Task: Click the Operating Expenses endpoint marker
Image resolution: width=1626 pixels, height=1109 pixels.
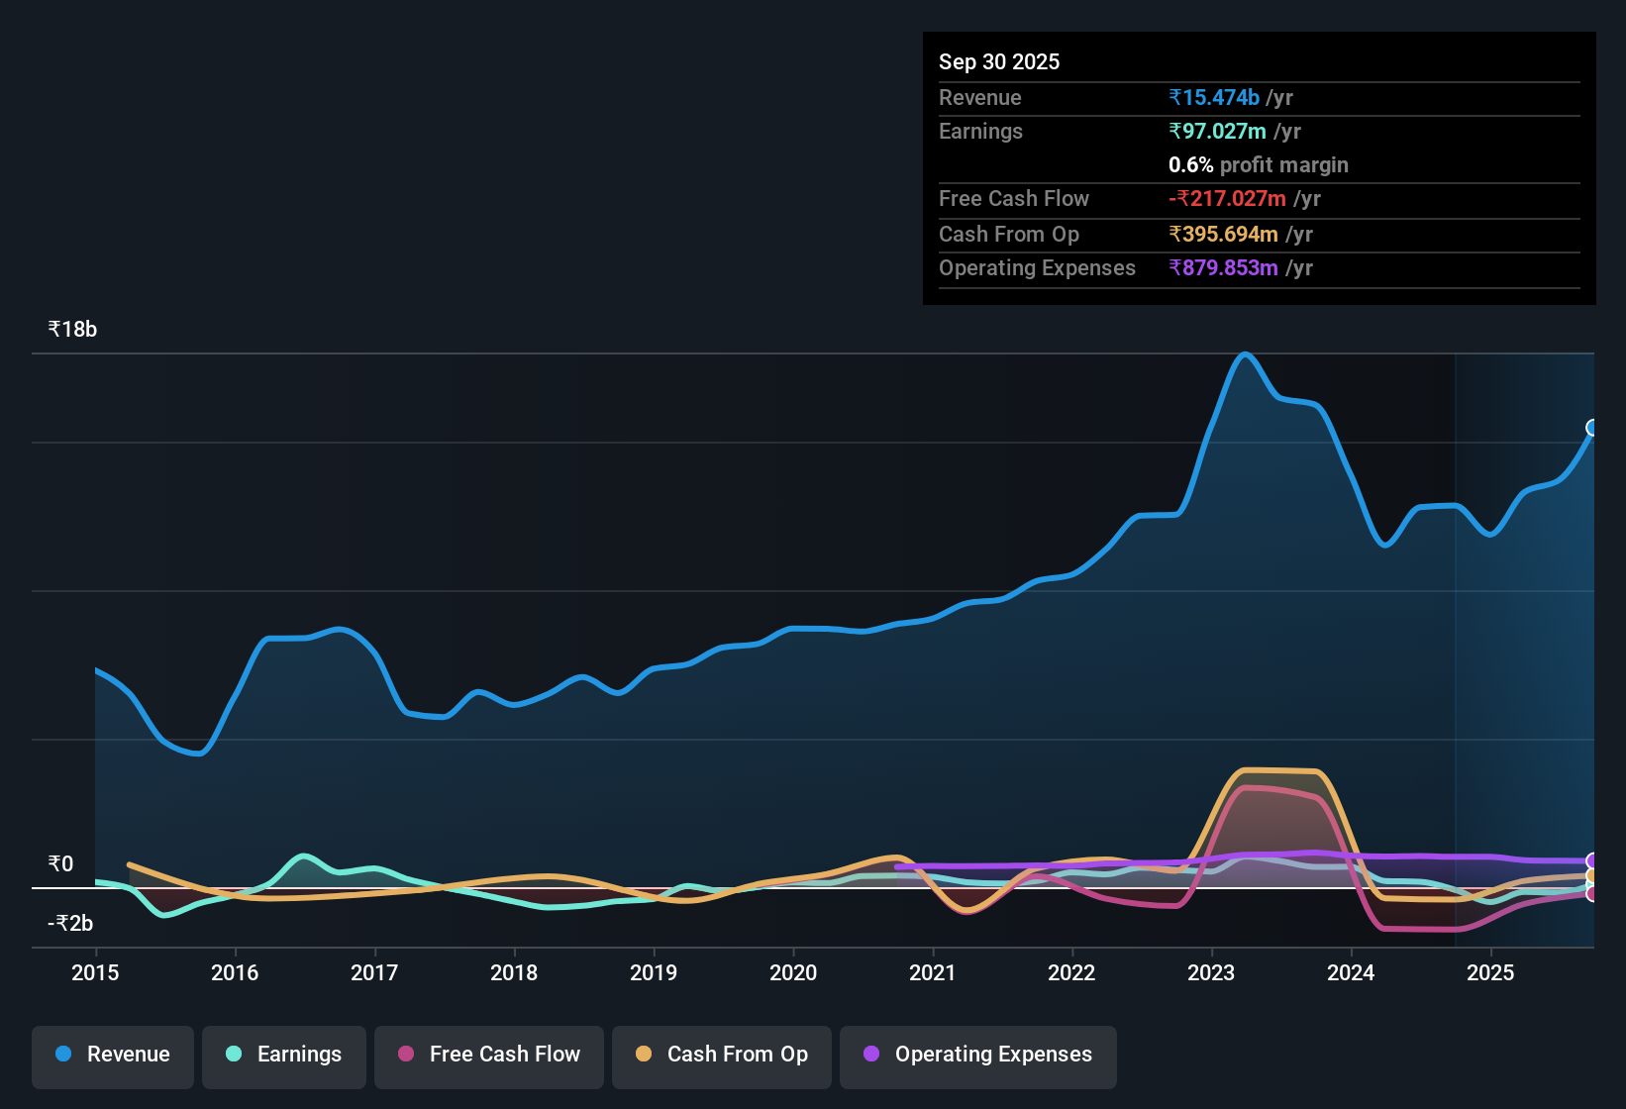Action: tap(1592, 860)
